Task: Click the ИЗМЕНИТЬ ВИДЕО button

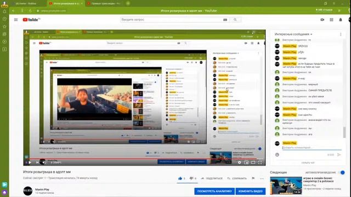Action: pos(251,191)
